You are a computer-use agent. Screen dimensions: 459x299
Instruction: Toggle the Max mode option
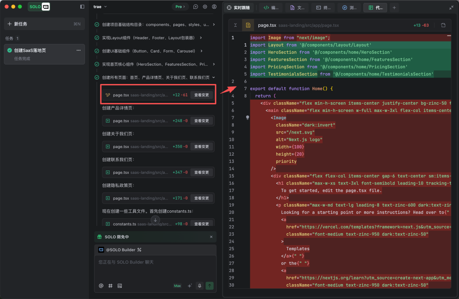[177, 286]
